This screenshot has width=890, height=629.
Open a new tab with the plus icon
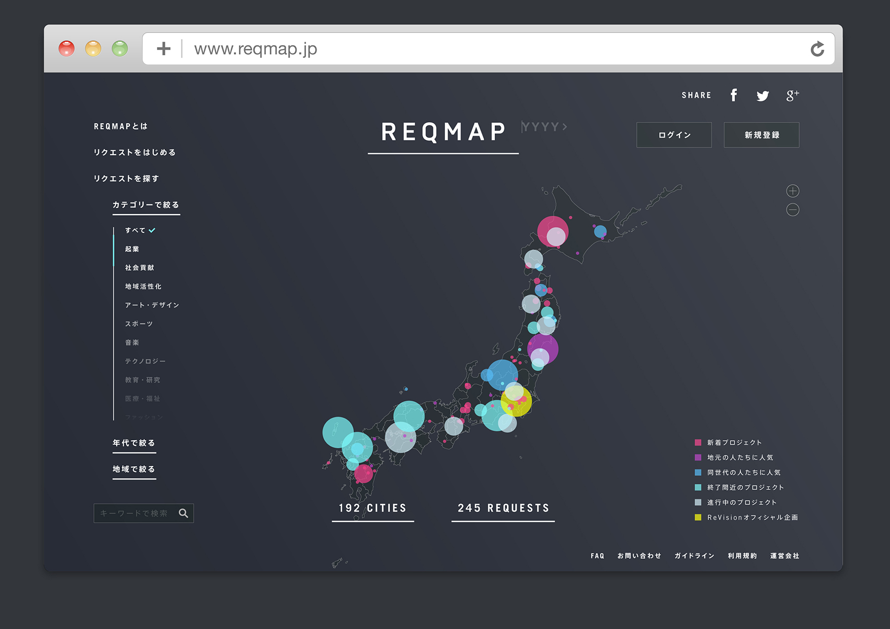[163, 48]
